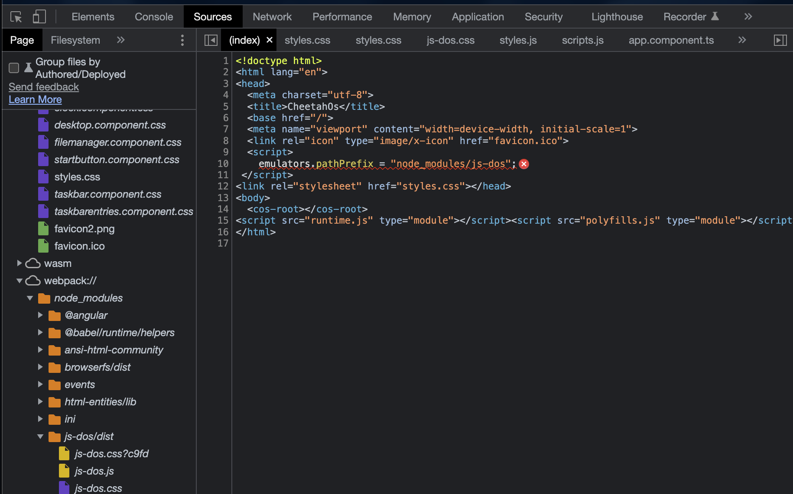793x494 pixels.
Task: Expand the ansi-html-community folder
Action: [40, 350]
